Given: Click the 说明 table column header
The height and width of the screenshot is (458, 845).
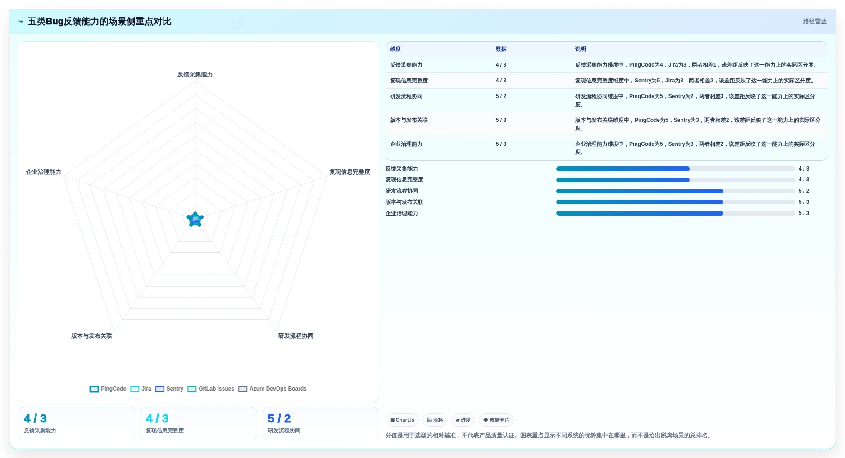Looking at the screenshot, I should 580,49.
